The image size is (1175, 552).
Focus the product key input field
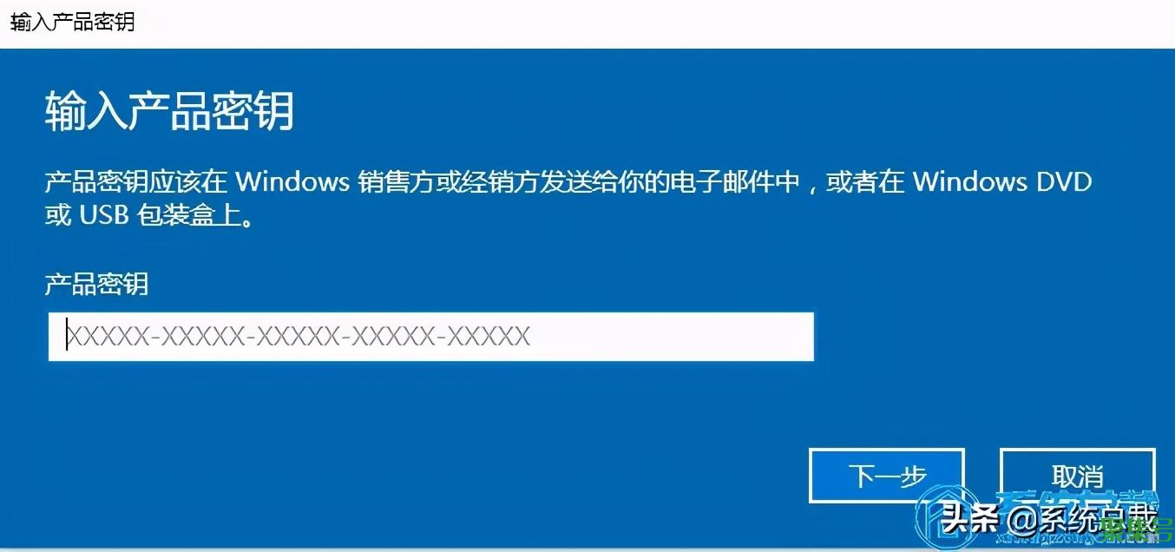tap(430, 337)
